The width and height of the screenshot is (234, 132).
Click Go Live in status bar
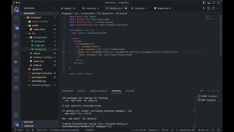click(203, 130)
